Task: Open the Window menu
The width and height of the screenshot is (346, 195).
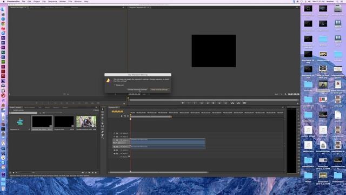Action: [x=78, y=1]
